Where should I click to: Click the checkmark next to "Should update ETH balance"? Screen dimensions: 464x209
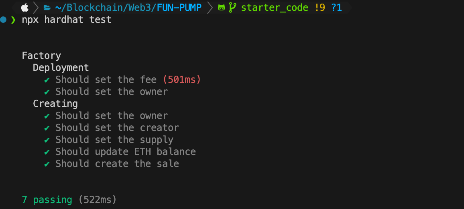pyautogui.click(x=47, y=152)
